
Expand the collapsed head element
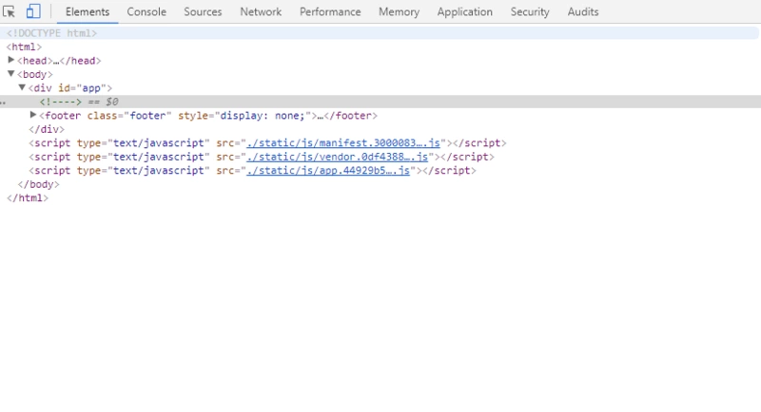(x=11, y=60)
